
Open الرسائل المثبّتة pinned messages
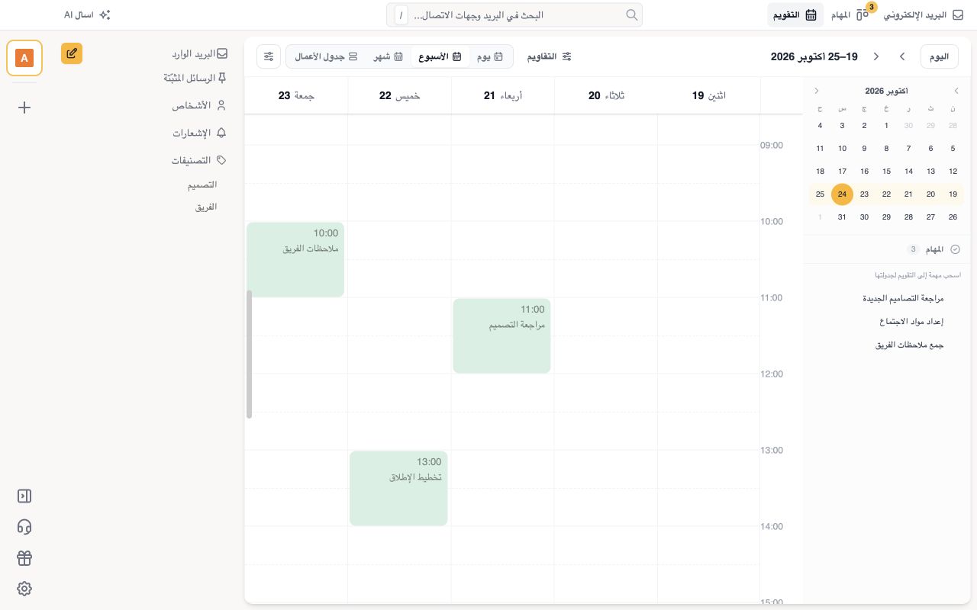[x=195, y=78]
